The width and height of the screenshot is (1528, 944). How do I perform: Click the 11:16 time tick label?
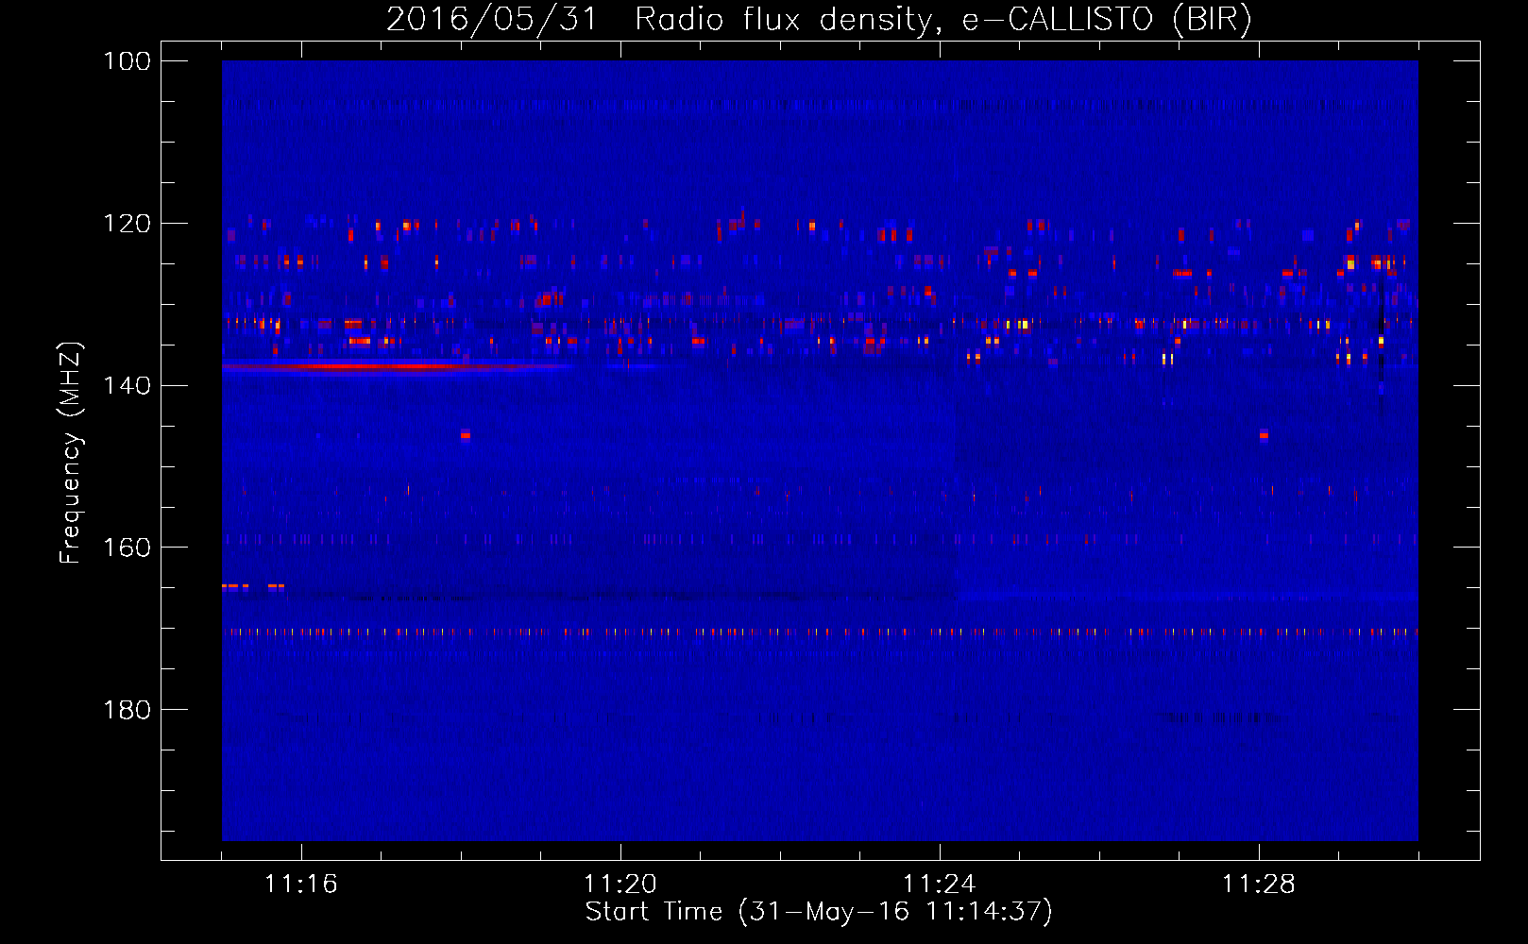(x=301, y=885)
